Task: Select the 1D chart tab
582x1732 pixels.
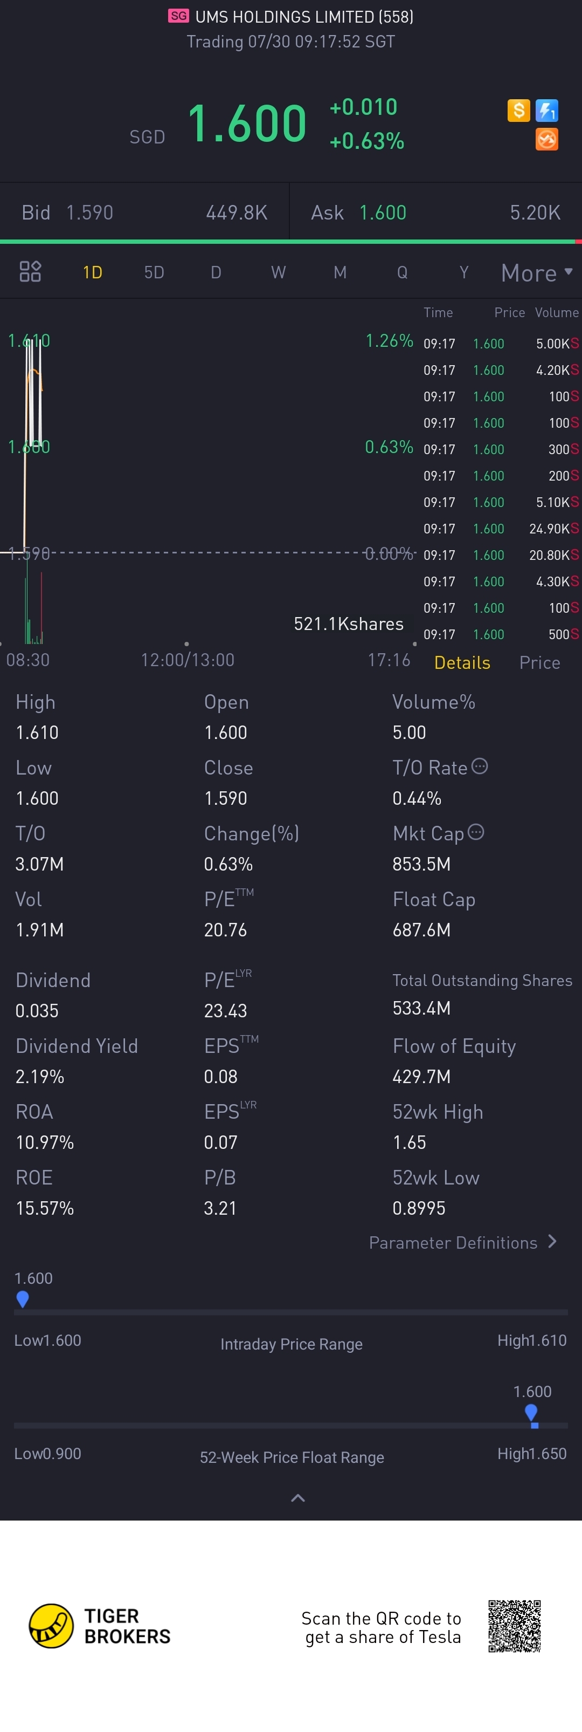Action: click(x=93, y=272)
